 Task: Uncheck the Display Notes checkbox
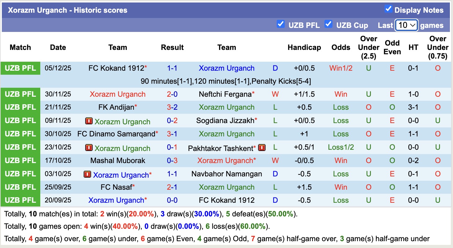388,9
